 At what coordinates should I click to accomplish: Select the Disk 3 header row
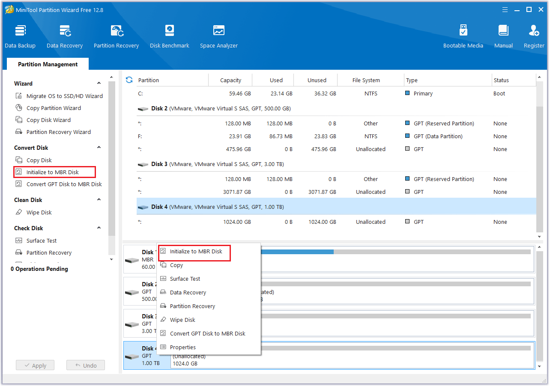[336, 164]
